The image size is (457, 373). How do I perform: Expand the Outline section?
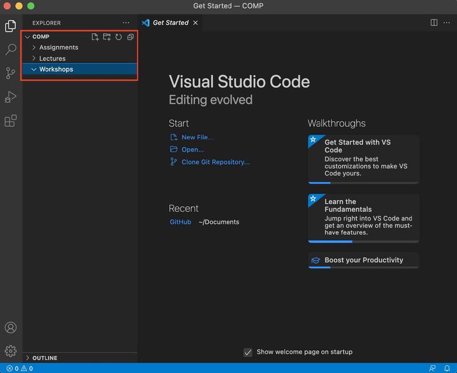pos(45,358)
